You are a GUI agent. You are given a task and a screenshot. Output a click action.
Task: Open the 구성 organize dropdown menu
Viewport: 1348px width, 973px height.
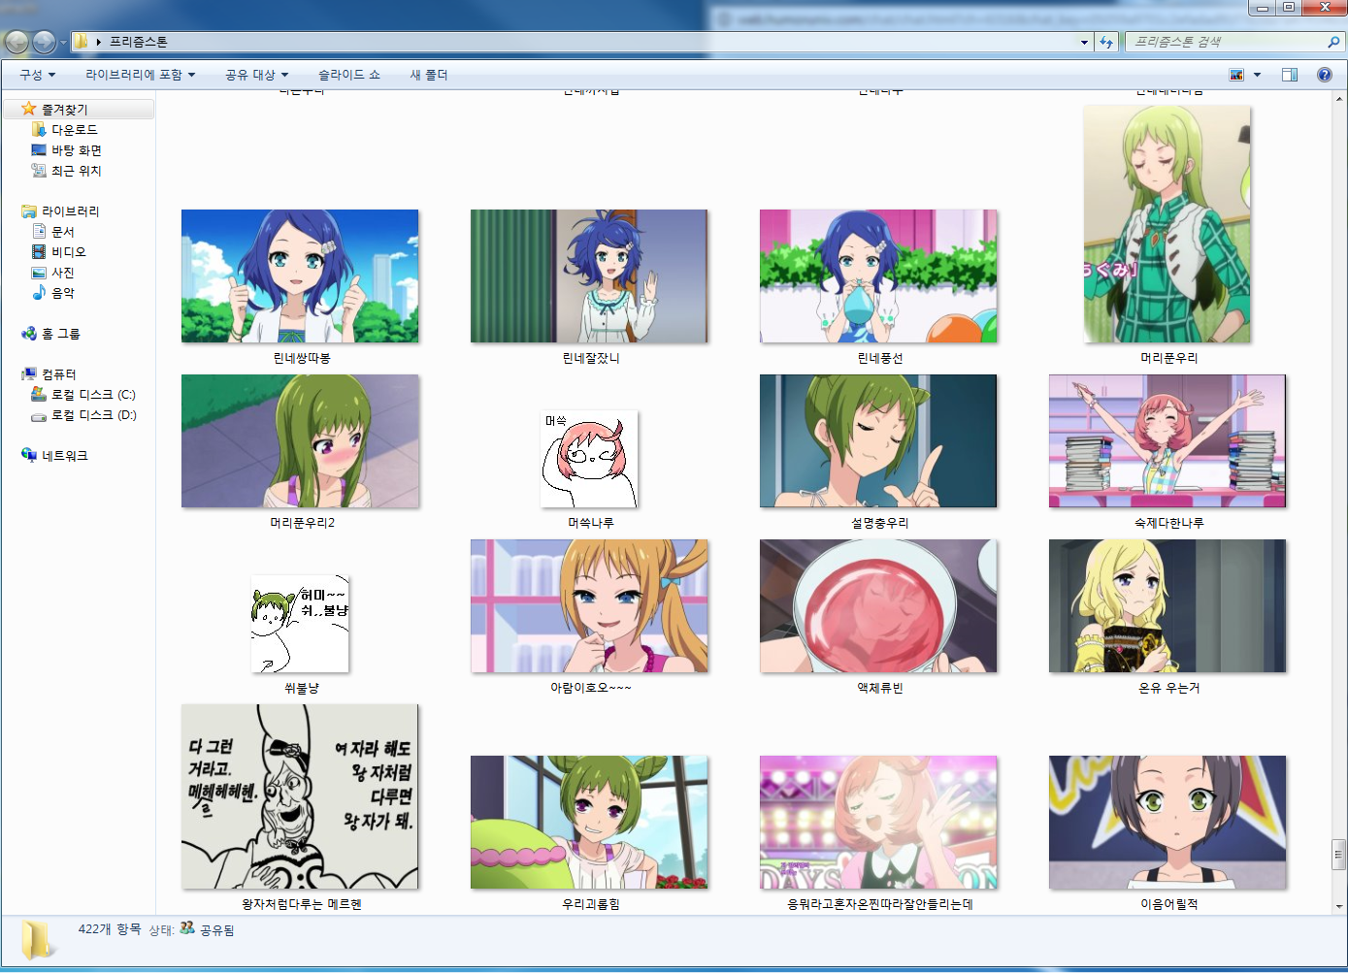pyautogui.click(x=38, y=75)
